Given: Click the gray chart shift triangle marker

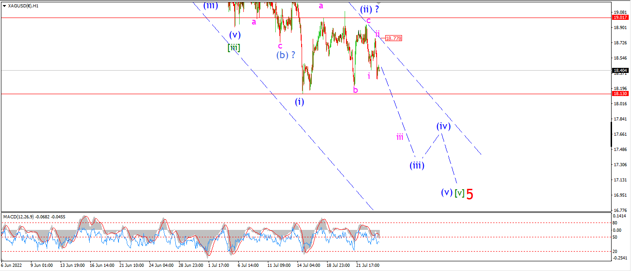Looking at the screenshot, I should [x=378, y=2].
